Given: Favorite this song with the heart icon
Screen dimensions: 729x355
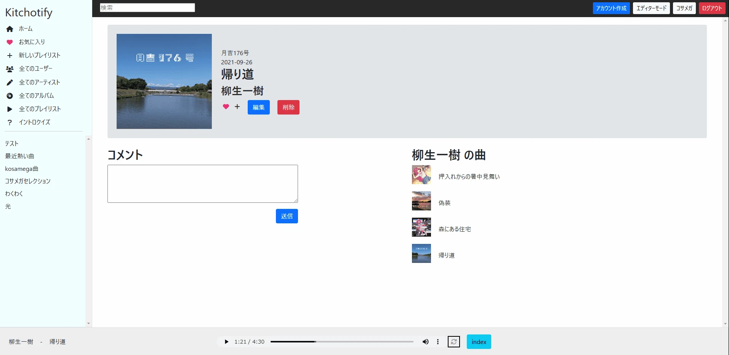Looking at the screenshot, I should click(226, 107).
